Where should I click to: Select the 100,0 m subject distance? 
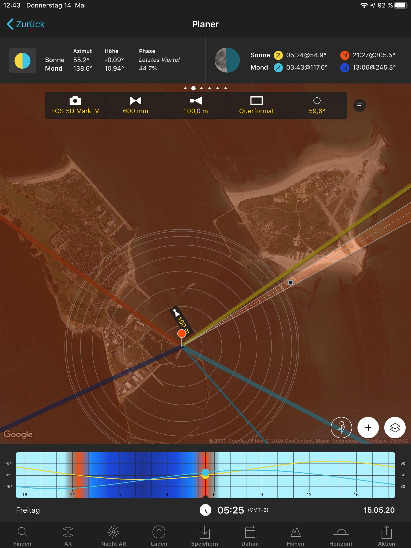point(196,105)
